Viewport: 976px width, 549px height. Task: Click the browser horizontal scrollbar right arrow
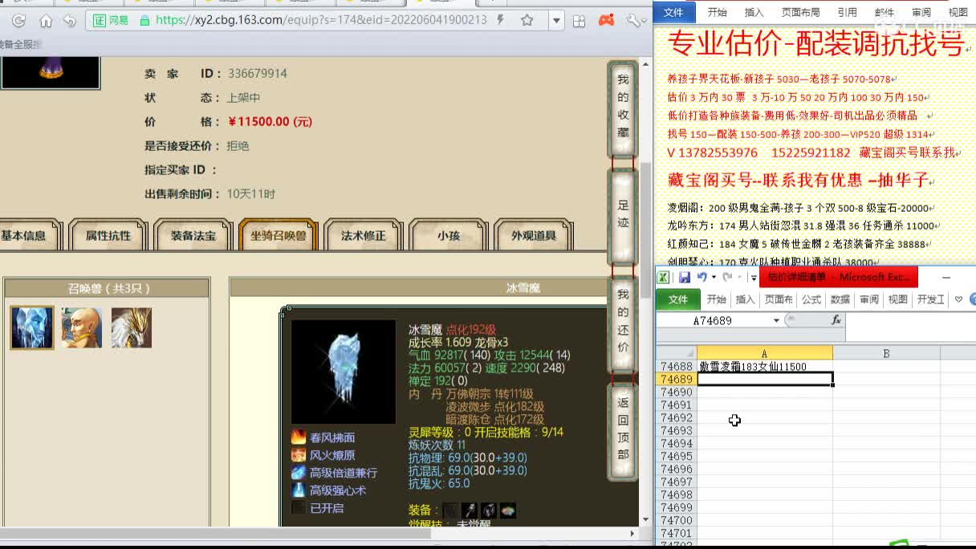tap(634, 533)
